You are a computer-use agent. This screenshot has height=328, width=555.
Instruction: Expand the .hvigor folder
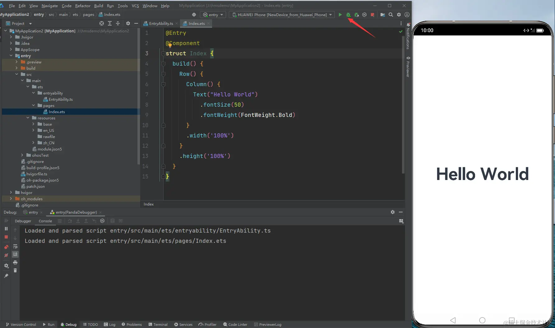11,37
